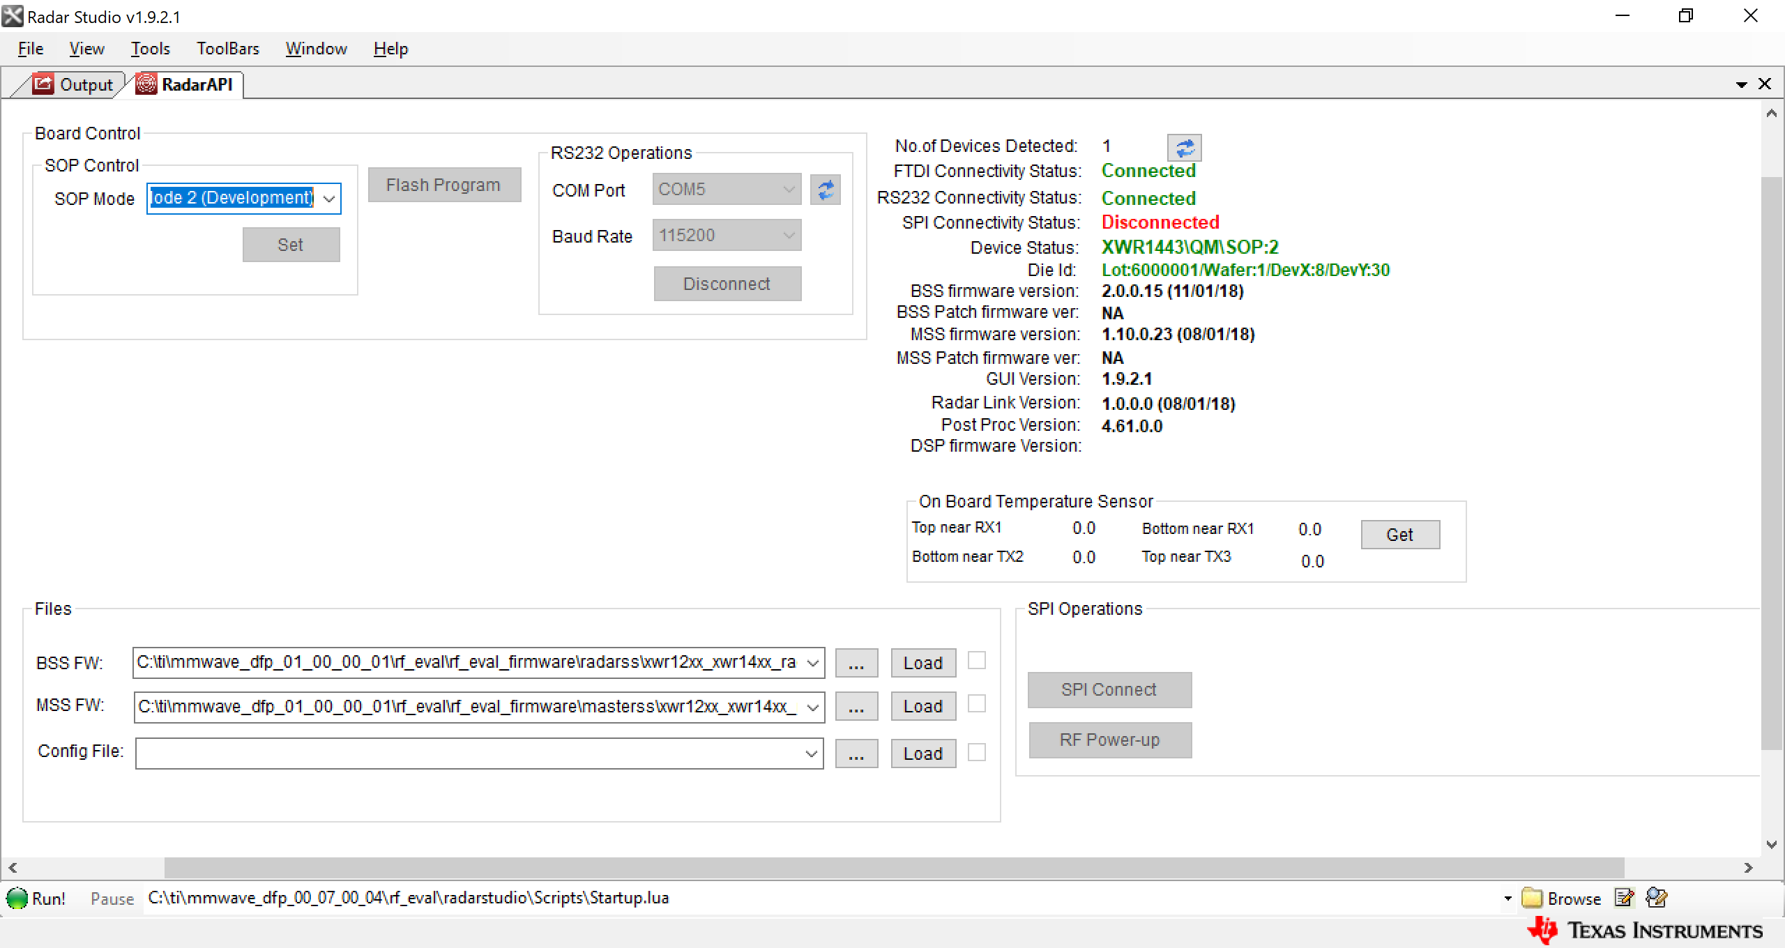1785x948 pixels.
Task: Load the Config File
Action: [x=923, y=754]
